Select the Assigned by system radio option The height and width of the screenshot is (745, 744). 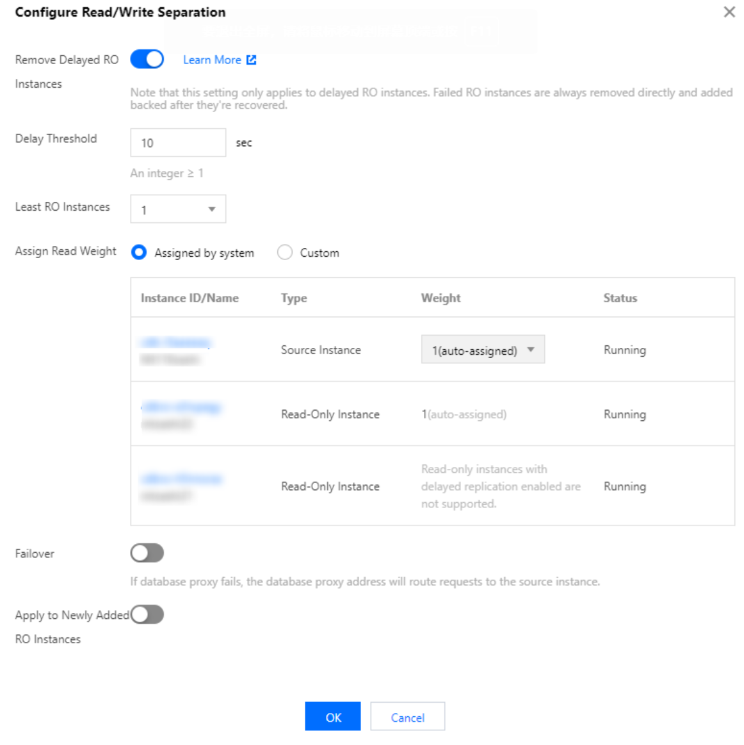click(x=139, y=252)
